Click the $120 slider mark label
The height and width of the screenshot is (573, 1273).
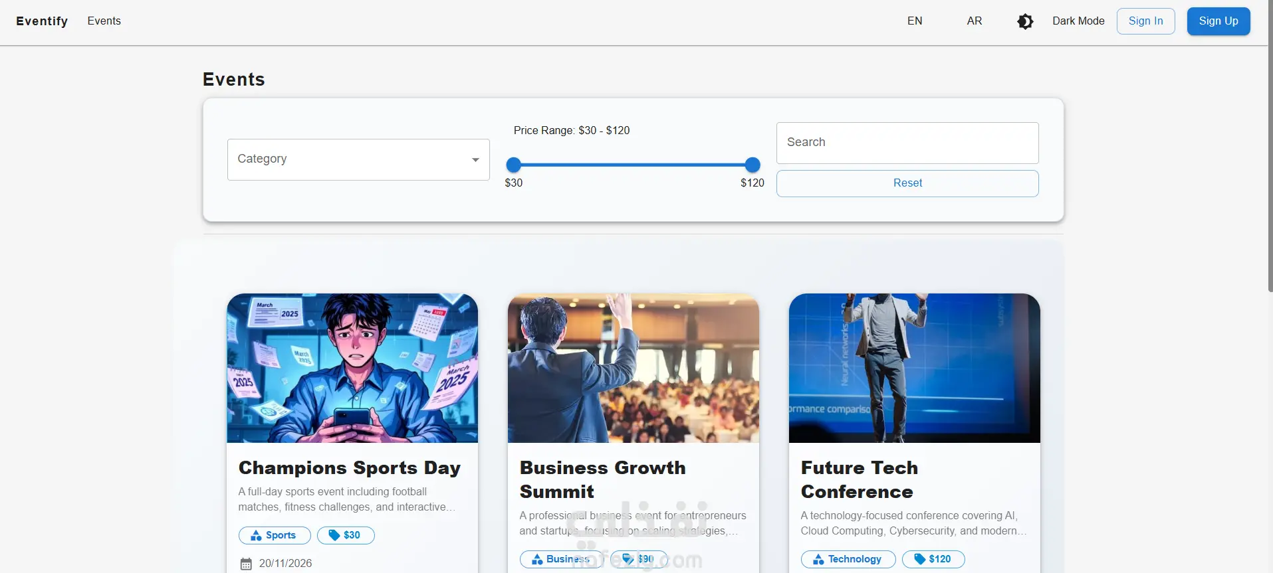coord(752,183)
